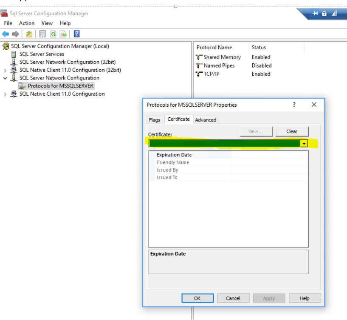The height and width of the screenshot is (320, 347).
Task: Click the Enabled status for Shared Memory
Action: click(261, 57)
